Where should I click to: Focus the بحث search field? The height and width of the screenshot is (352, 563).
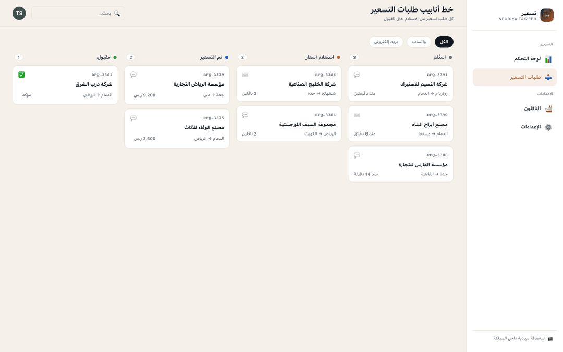pyautogui.click(x=78, y=13)
